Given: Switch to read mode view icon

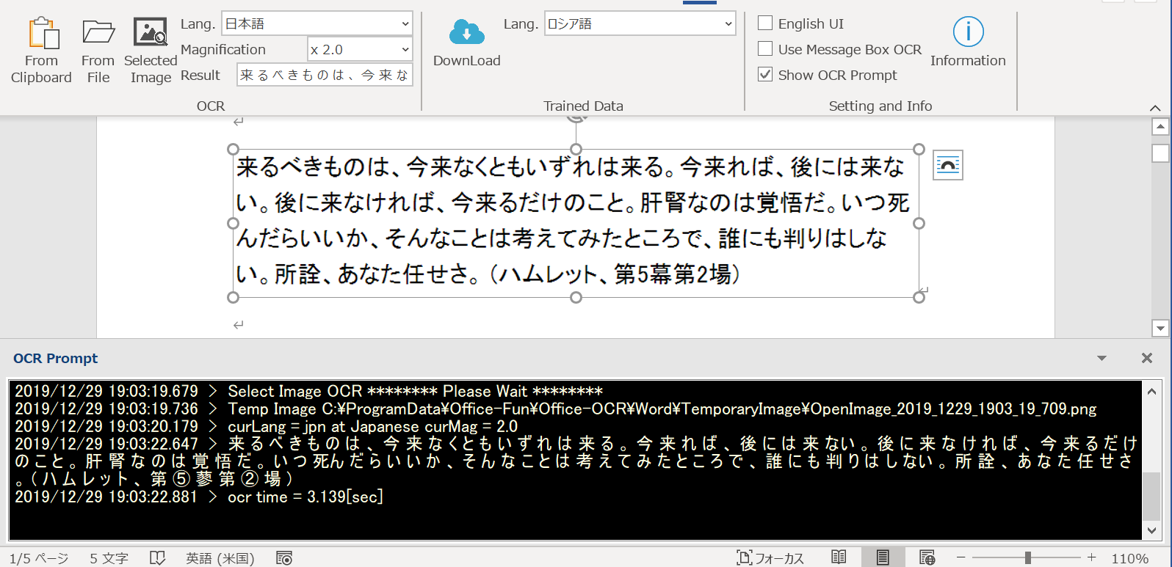Looking at the screenshot, I should point(839,557).
